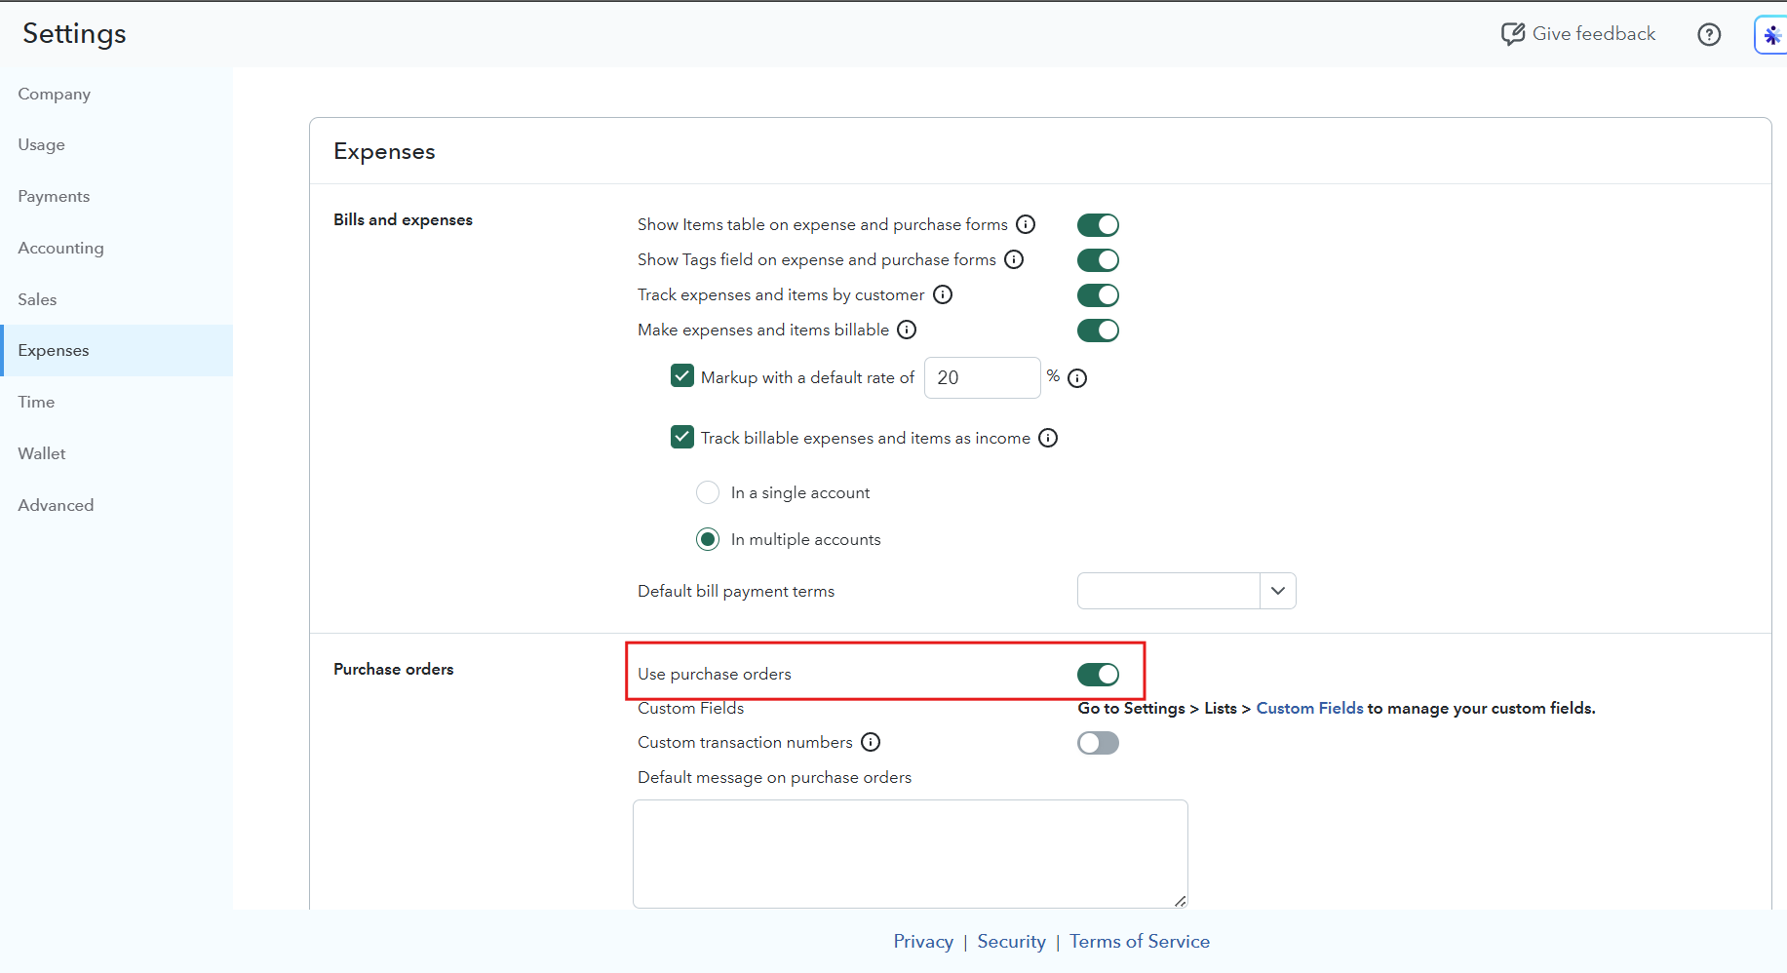The width and height of the screenshot is (1787, 973).
Task: Select the In multiple accounts radio
Action: pos(708,539)
